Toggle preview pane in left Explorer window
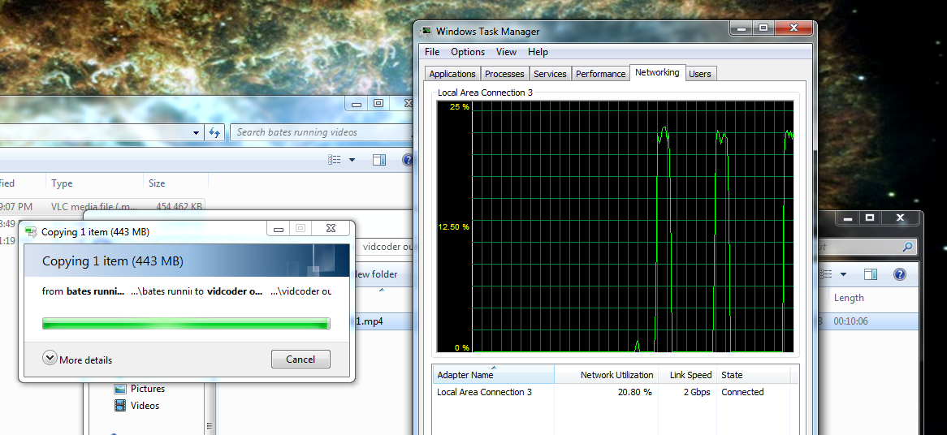 pyautogui.click(x=379, y=160)
